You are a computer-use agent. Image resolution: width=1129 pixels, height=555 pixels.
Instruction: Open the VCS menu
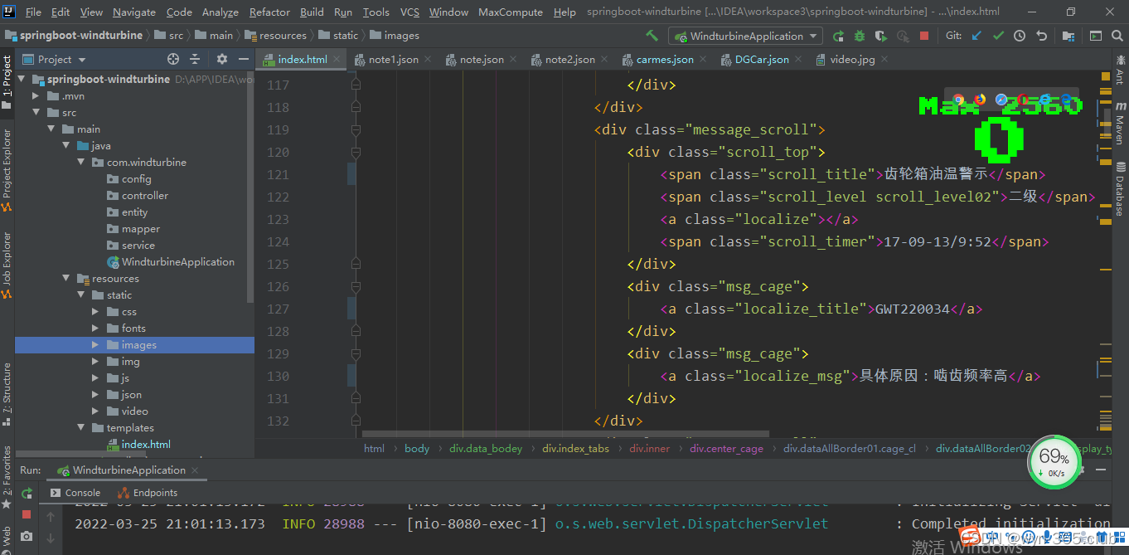pos(409,12)
